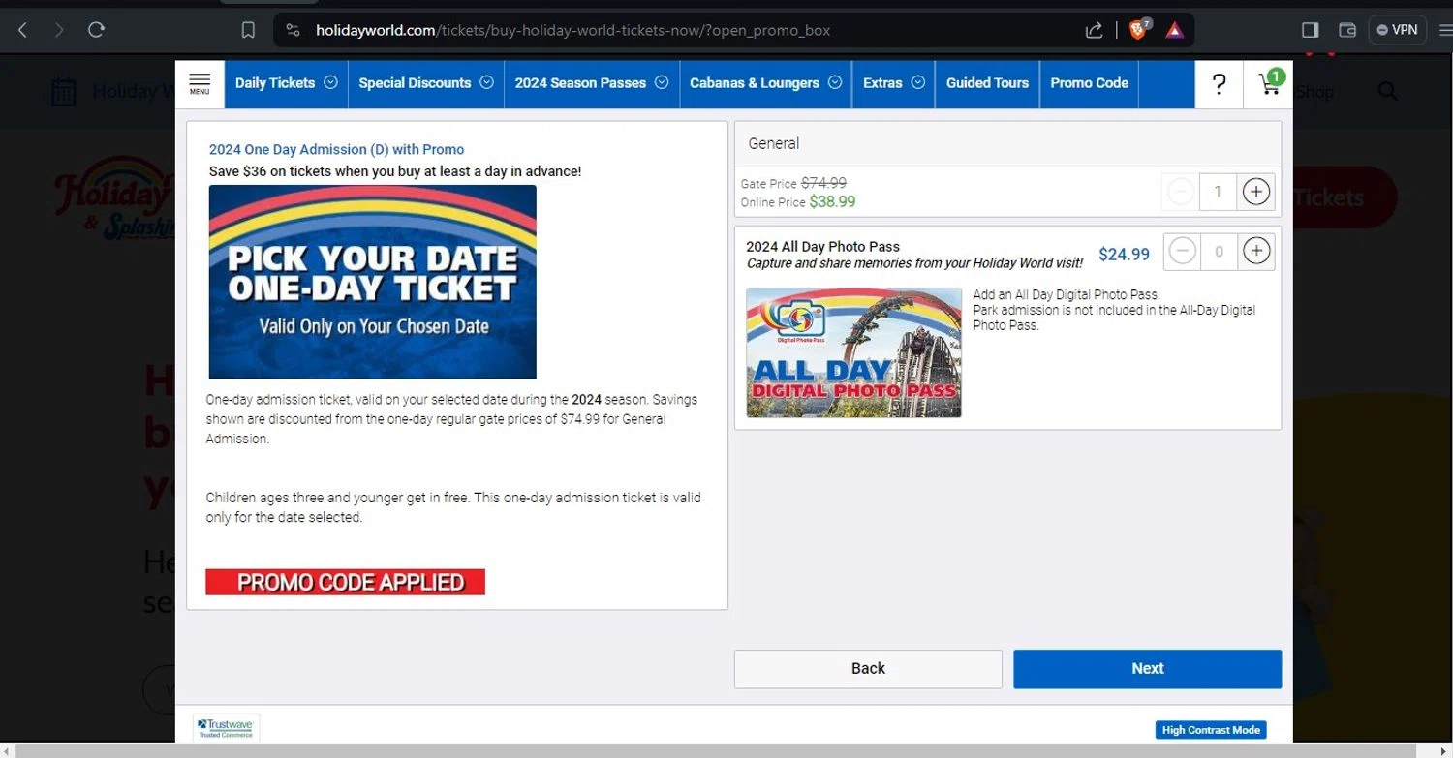This screenshot has width=1453, height=758.
Task: Click the address bar URL
Action: [573, 30]
